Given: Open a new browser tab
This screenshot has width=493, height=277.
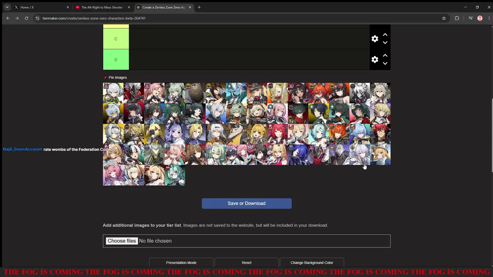Looking at the screenshot, I should (199, 7).
